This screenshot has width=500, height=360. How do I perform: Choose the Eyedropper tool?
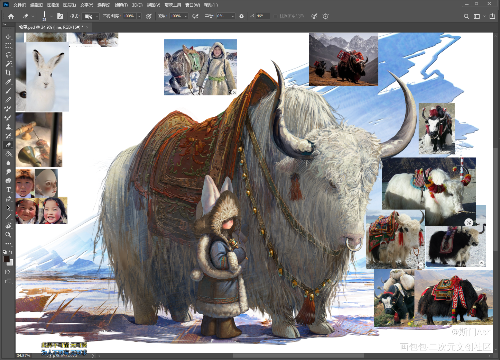(8, 82)
